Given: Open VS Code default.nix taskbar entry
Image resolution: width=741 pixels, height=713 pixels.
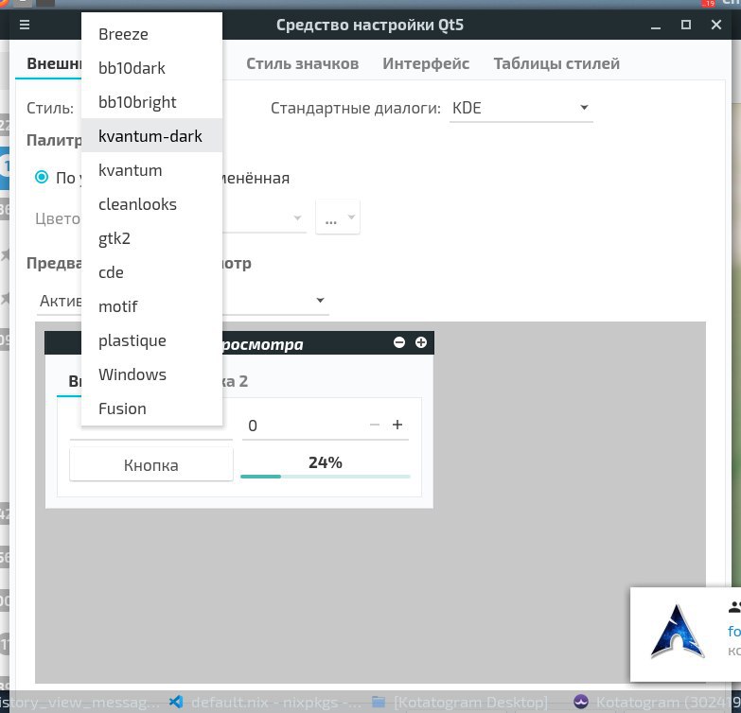Looking at the screenshot, I should (x=265, y=703).
